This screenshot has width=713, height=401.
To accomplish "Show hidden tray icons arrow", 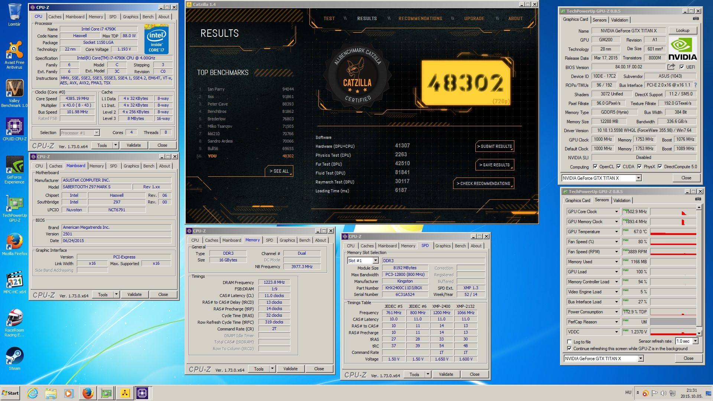I will [638, 393].
